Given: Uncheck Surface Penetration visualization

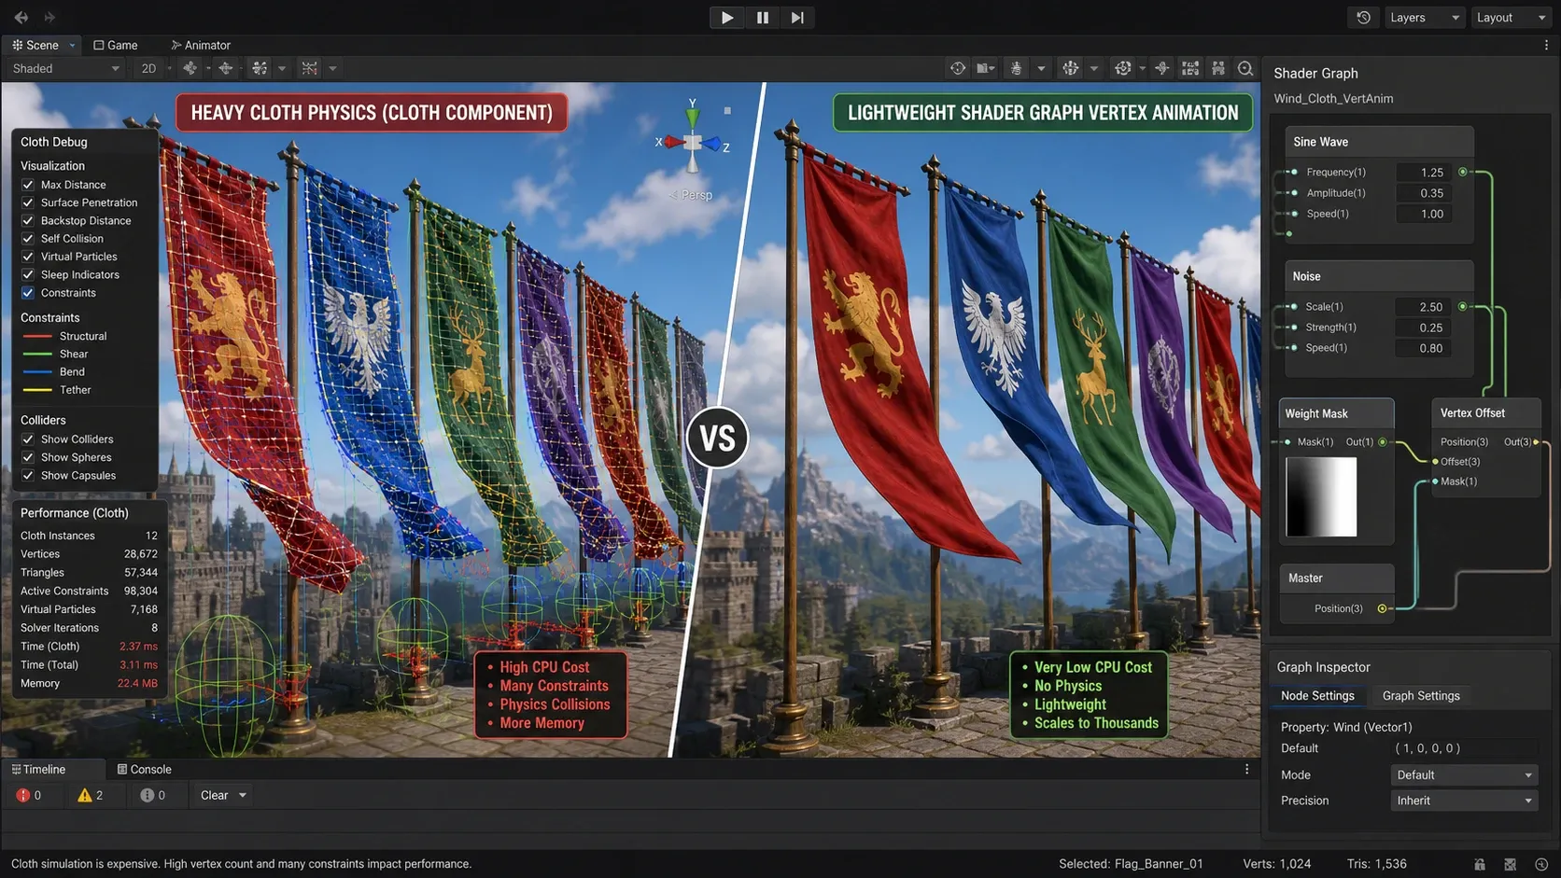Looking at the screenshot, I should pyautogui.click(x=28, y=202).
